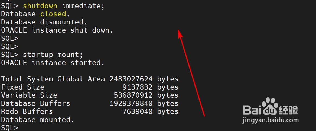Image resolution: width=316 pixels, height=131 pixels.
Task: Open the jingyan.baidu.com link
Action: click(x=271, y=120)
